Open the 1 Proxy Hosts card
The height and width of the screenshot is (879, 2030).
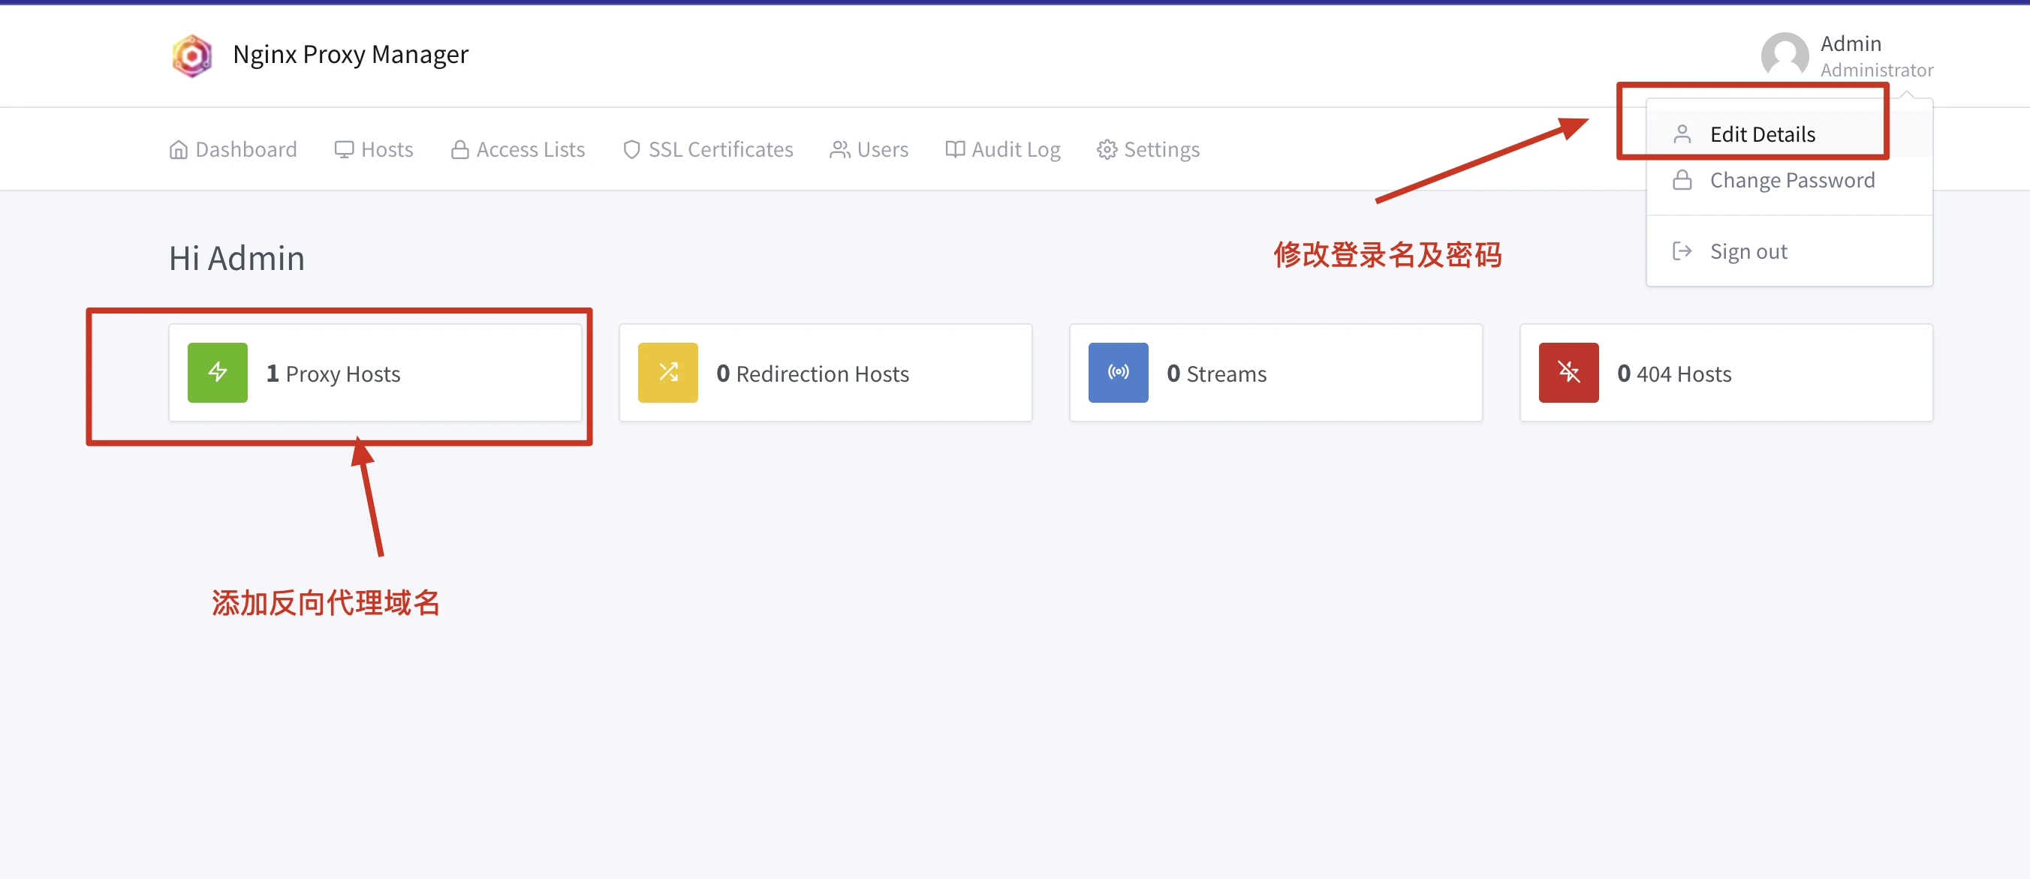(x=375, y=372)
